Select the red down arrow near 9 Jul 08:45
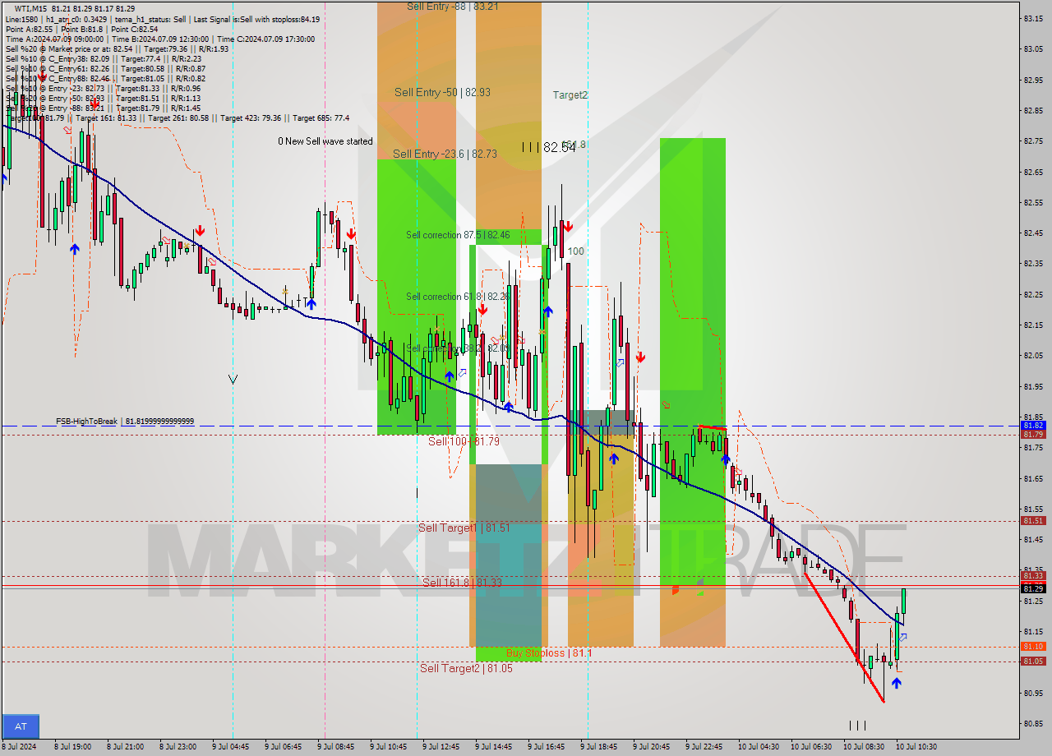Image resolution: width=1052 pixels, height=756 pixels. pyautogui.click(x=352, y=236)
